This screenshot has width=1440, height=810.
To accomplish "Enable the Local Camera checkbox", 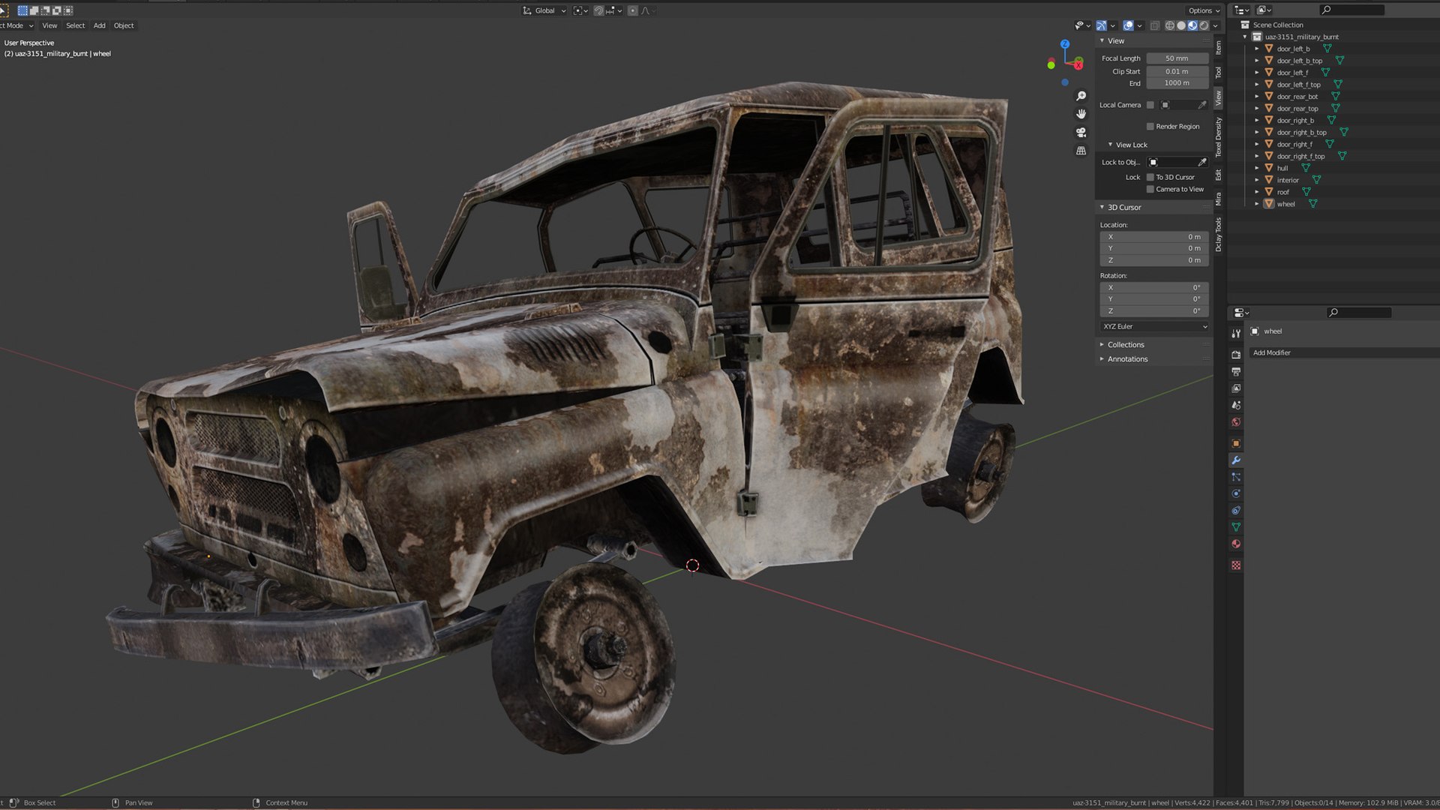I will coord(1150,105).
